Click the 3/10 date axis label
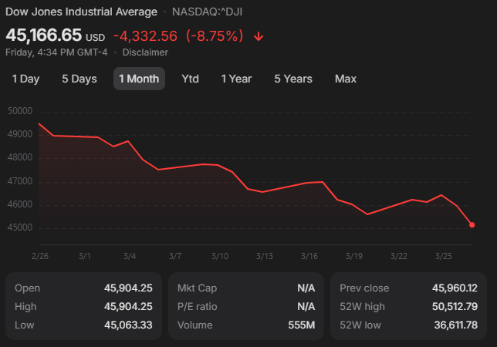Screen dimensions: 497x347 220,255
